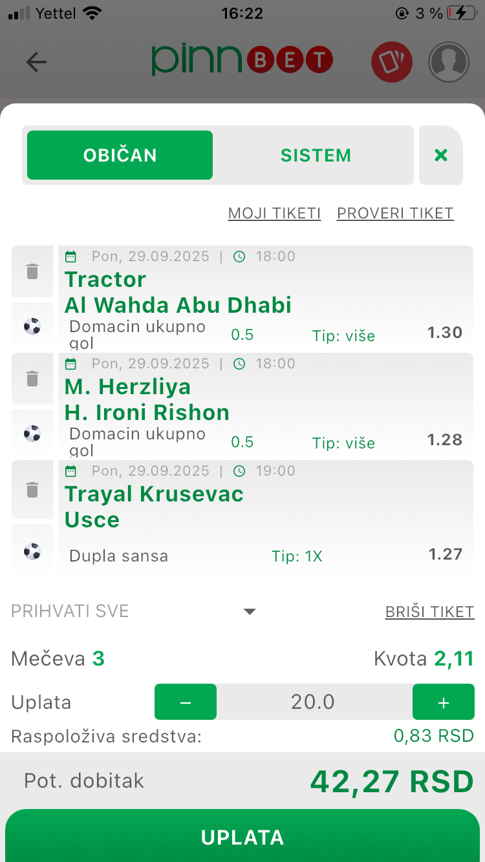Tap the pinnbet logo
Image resolution: width=485 pixels, height=862 pixels.
pyautogui.click(x=242, y=61)
